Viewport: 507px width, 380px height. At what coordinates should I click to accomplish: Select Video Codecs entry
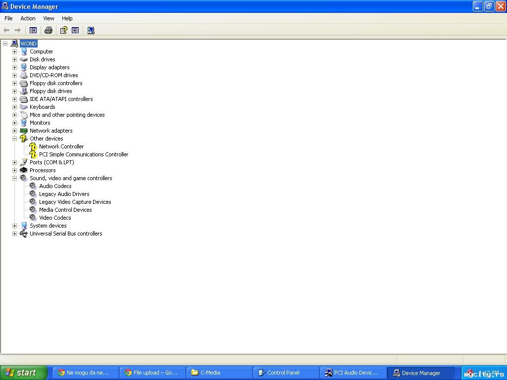pos(55,218)
